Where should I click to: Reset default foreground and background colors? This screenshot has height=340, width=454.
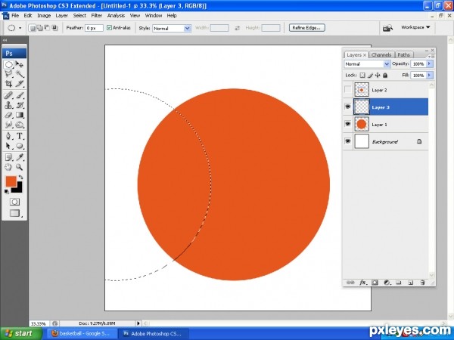pos(6,191)
